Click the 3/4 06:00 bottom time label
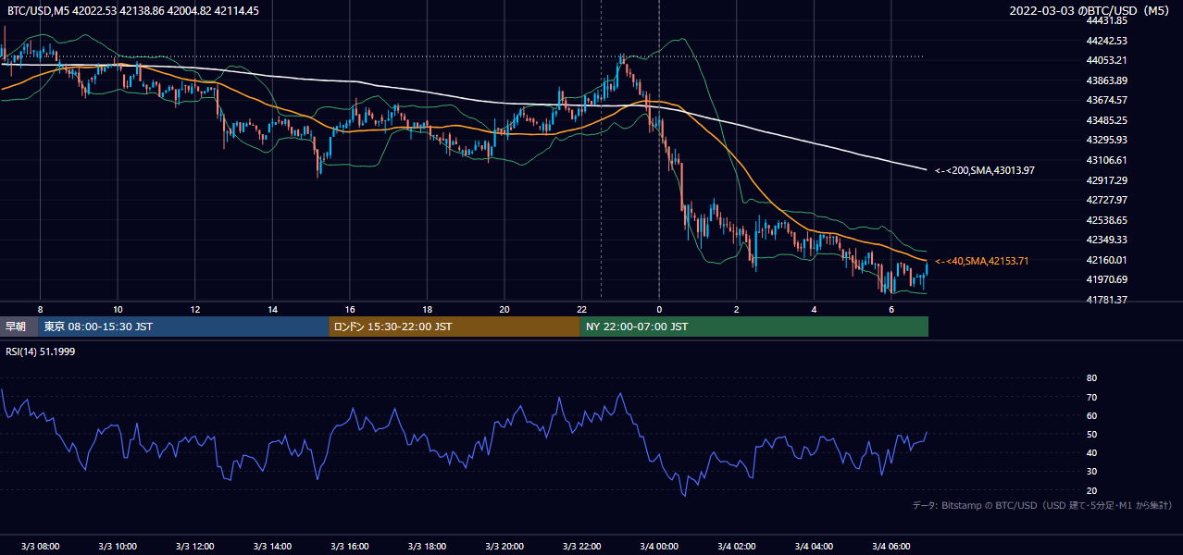The image size is (1183, 555). 891,546
